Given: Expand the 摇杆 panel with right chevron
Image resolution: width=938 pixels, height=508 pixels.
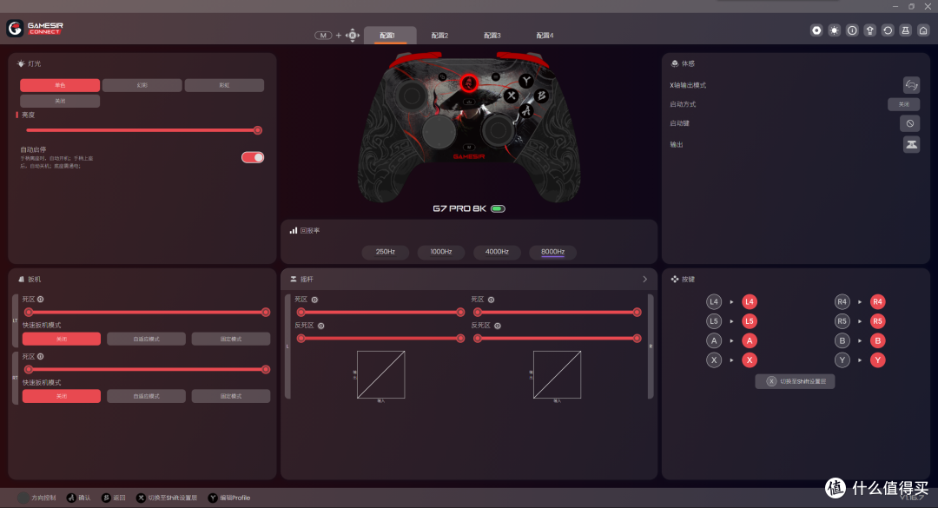Looking at the screenshot, I should (x=644, y=280).
